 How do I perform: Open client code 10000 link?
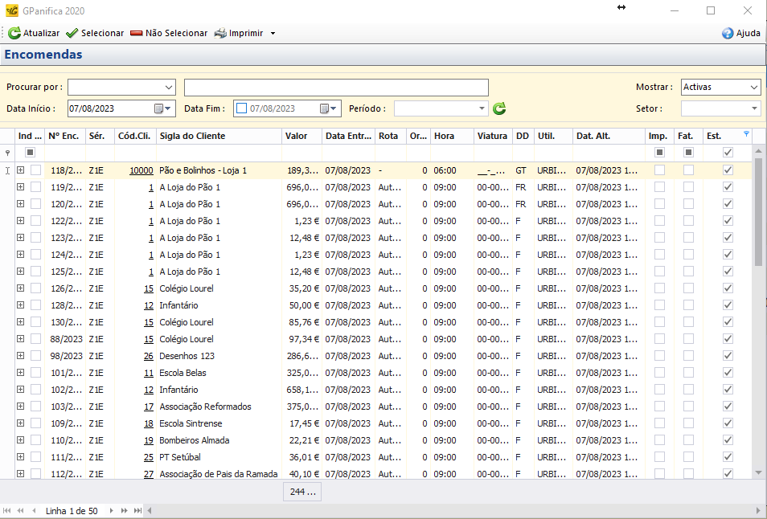[x=141, y=170]
